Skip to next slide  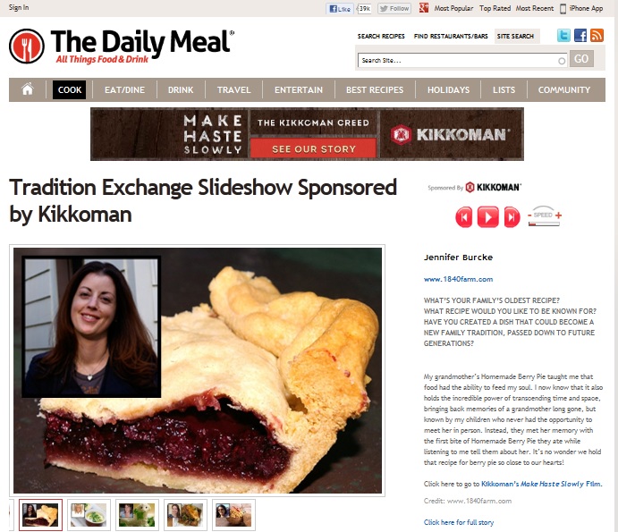512,216
